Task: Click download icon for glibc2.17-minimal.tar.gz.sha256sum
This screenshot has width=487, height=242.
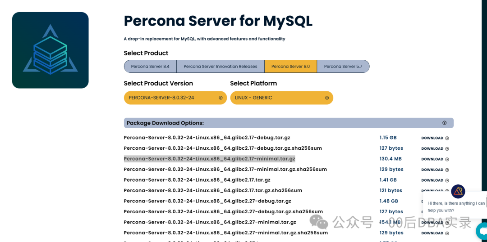Action: 447,170
